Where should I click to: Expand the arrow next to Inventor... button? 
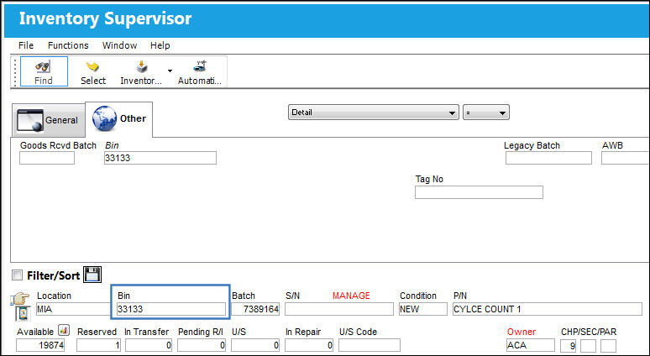point(170,71)
